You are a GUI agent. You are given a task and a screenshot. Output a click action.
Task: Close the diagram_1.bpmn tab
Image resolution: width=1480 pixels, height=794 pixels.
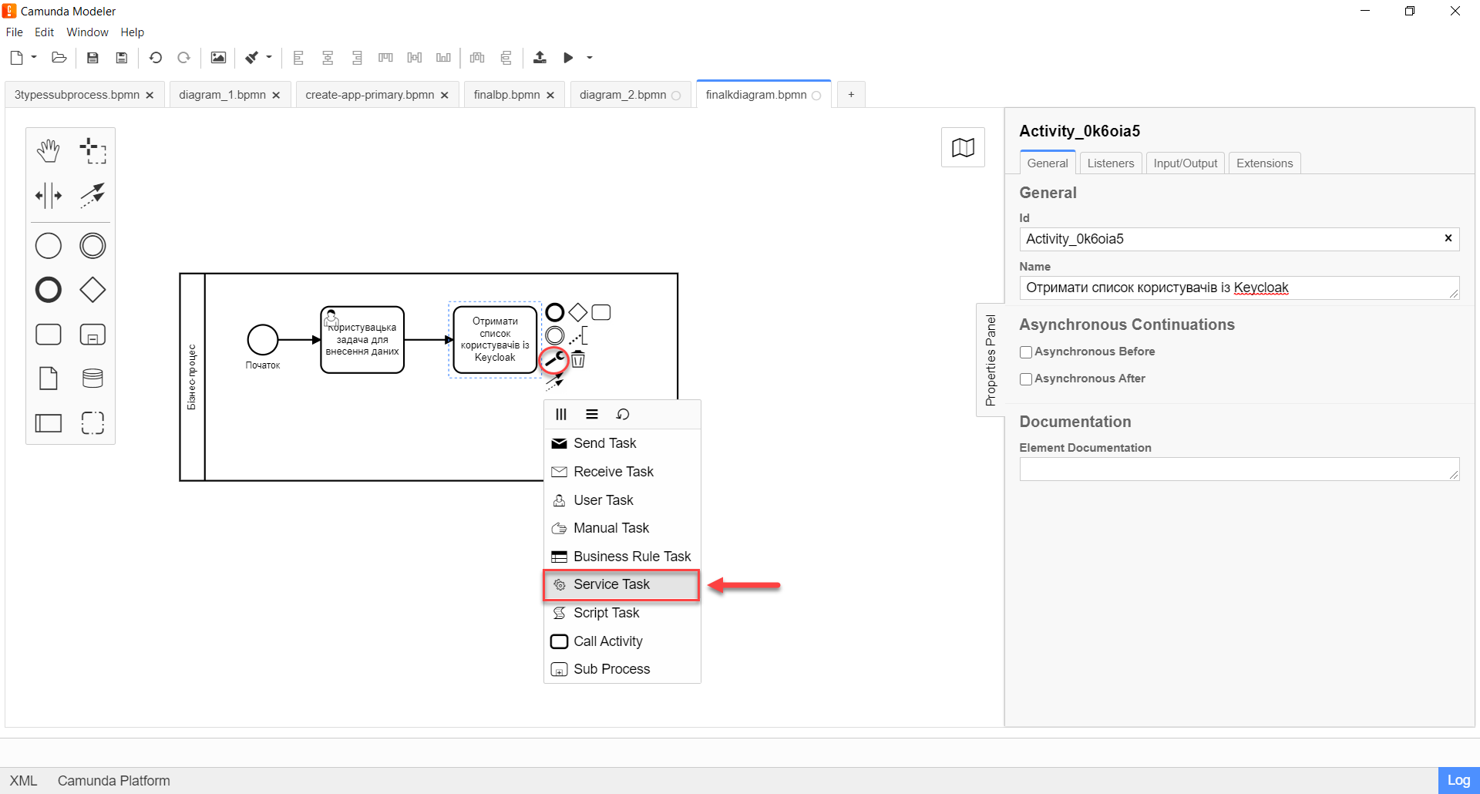(276, 96)
